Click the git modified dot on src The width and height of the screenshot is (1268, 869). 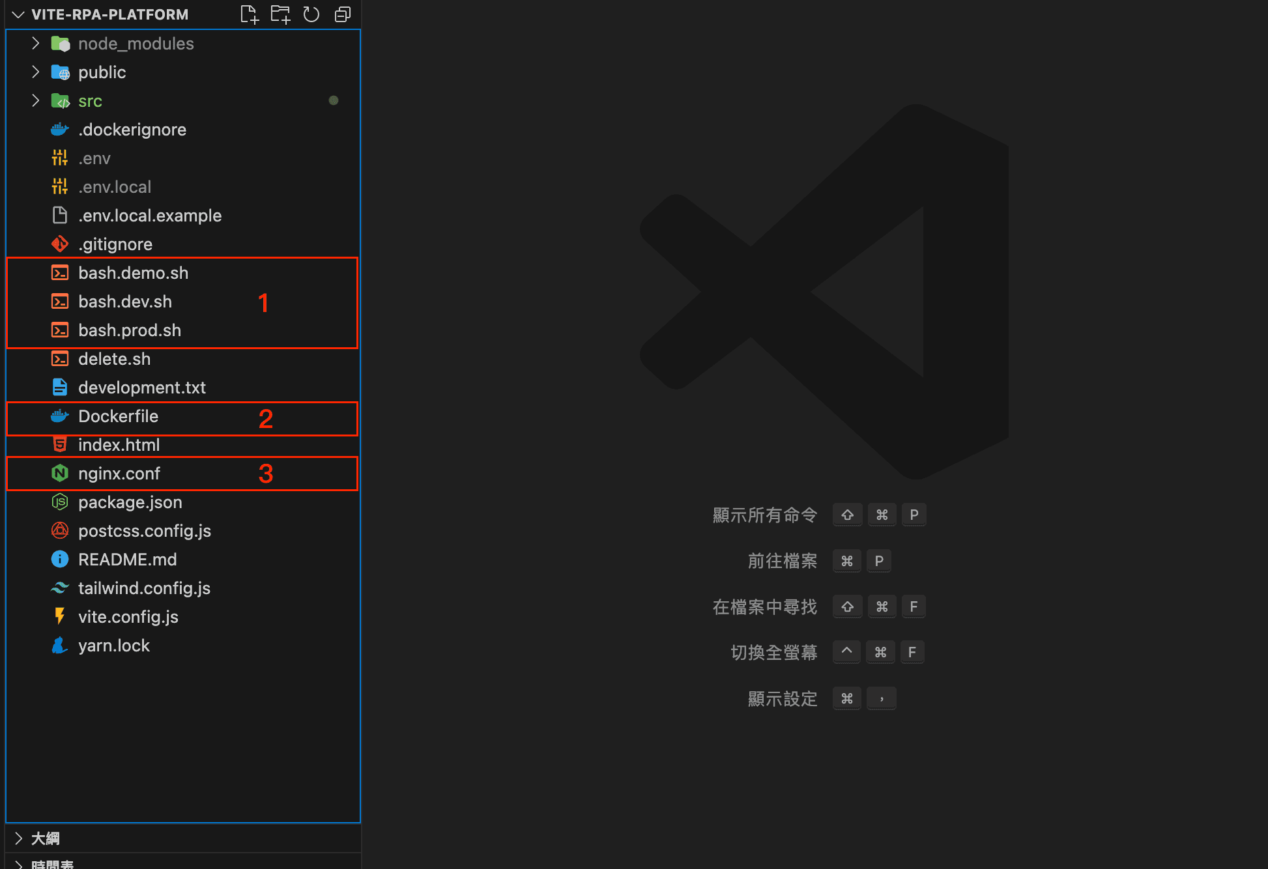[x=334, y=100]
